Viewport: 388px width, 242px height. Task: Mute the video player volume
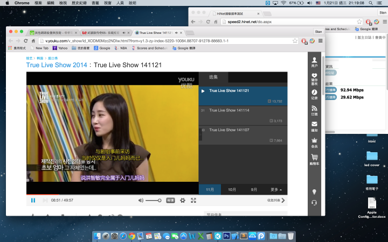[141, 200]
